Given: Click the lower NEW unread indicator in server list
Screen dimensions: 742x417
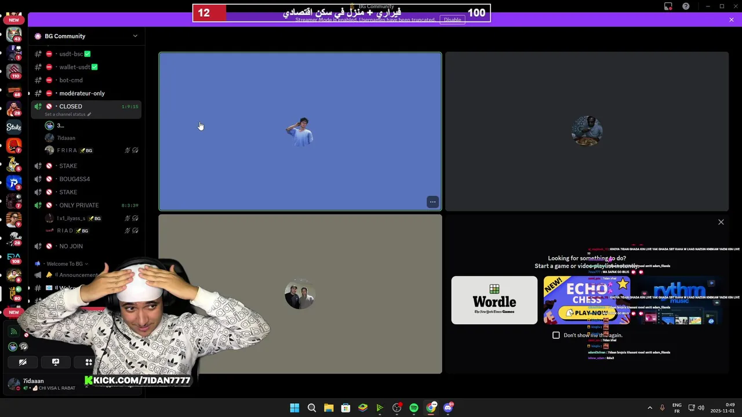Looking at the screenshot, I should 14,312.
